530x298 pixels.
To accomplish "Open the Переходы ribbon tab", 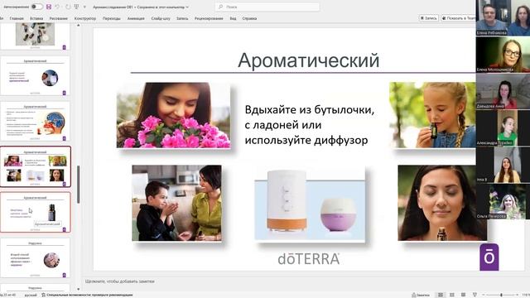I will click(112, 18).
